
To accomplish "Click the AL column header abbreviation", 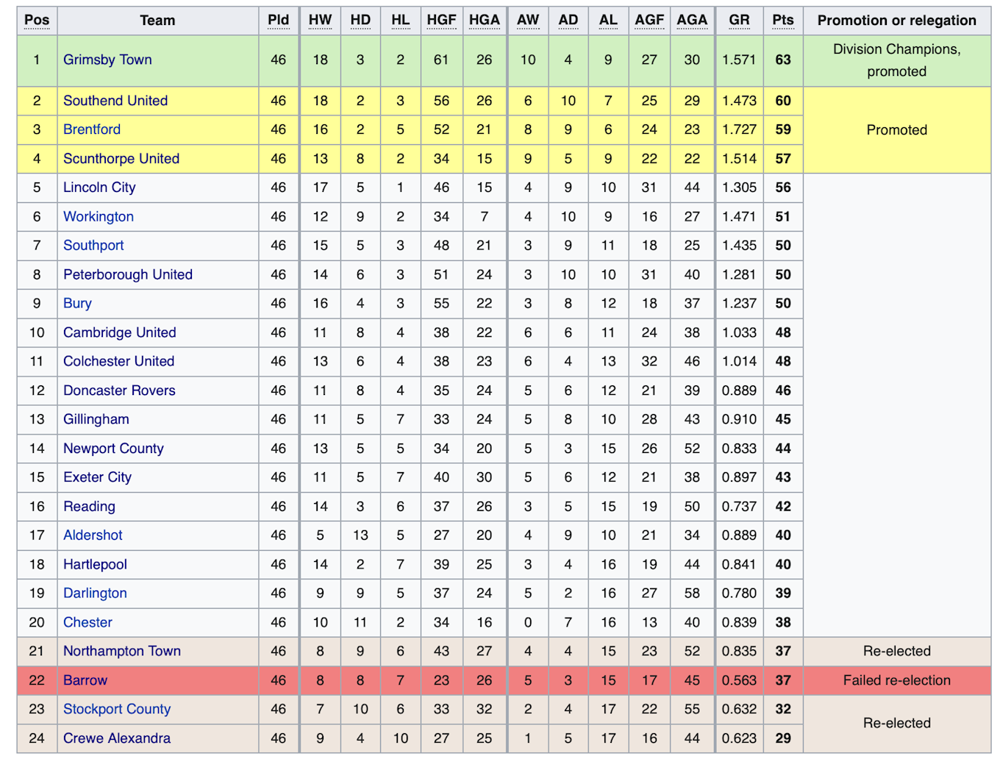I will click(608, 21).
